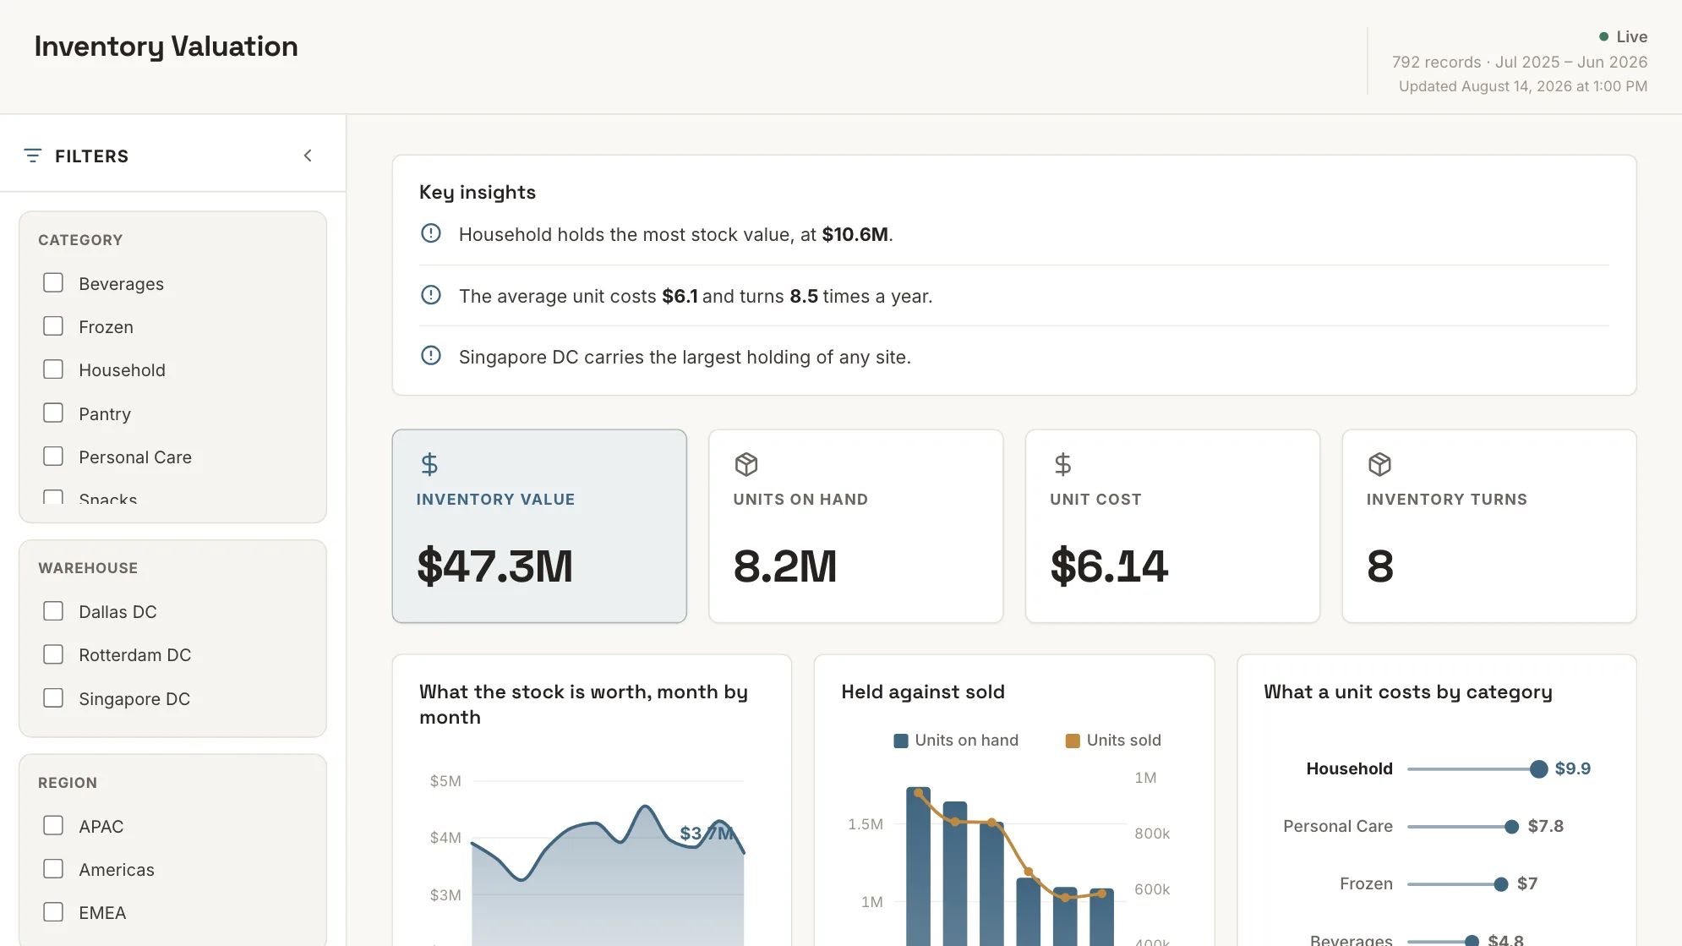
Task: Click the box icon on Units On Hand card
Action: coord(746,464)
